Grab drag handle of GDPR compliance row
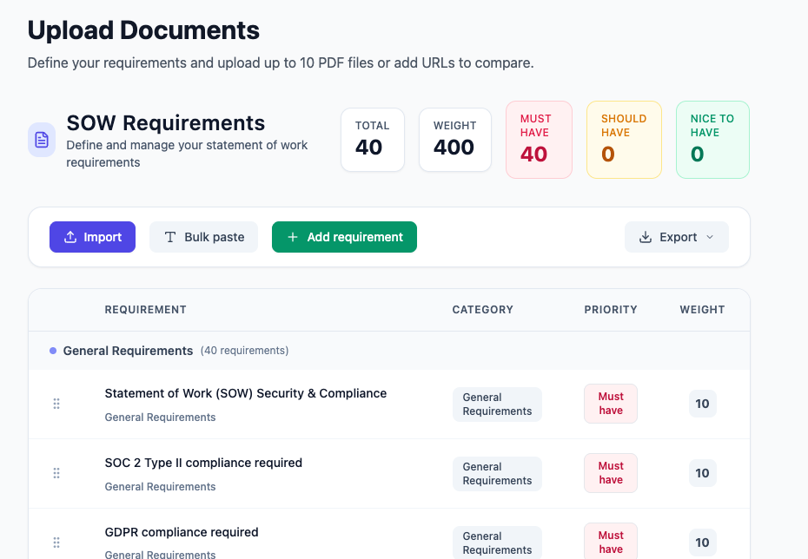808x559 pixels. pos(56,543)
